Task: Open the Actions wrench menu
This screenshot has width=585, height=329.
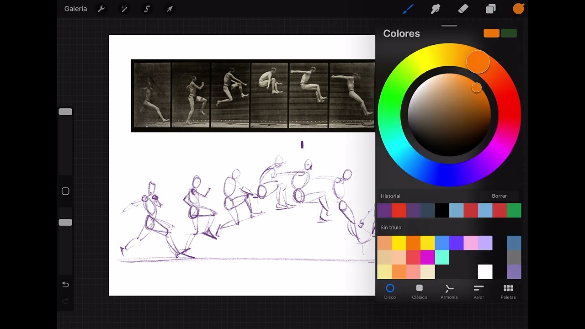Action: [101, 9]
